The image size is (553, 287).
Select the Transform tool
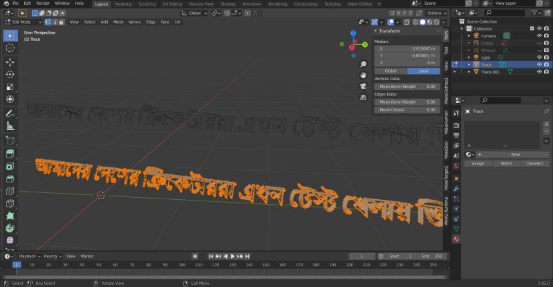(x=10, y=99)
